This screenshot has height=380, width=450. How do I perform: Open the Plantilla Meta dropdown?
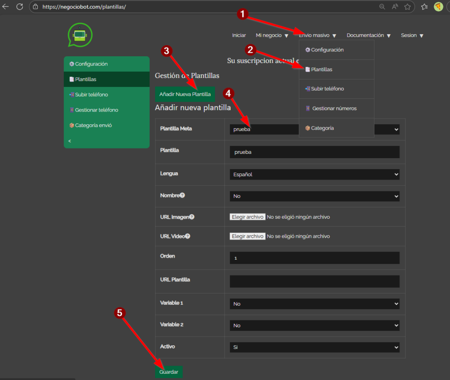tap(314, 129)
